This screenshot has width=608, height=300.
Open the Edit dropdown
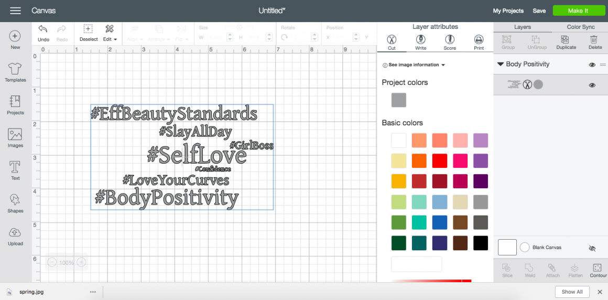pyautogui.click(x=110, y=34)
